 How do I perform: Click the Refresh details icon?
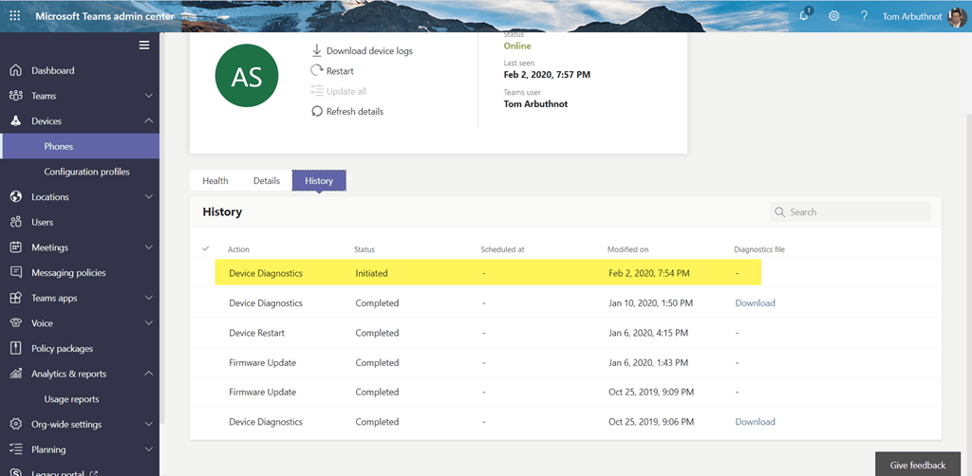pos(317,112)
